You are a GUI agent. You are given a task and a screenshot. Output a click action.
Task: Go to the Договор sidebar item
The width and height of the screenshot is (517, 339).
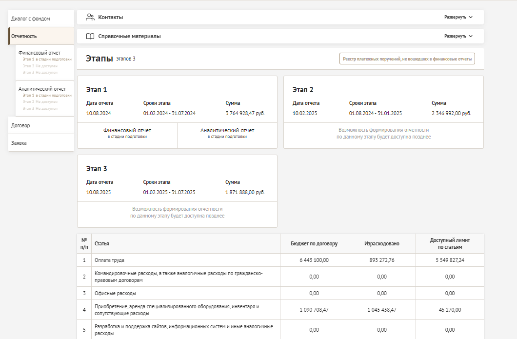click(x=20, y=125)
